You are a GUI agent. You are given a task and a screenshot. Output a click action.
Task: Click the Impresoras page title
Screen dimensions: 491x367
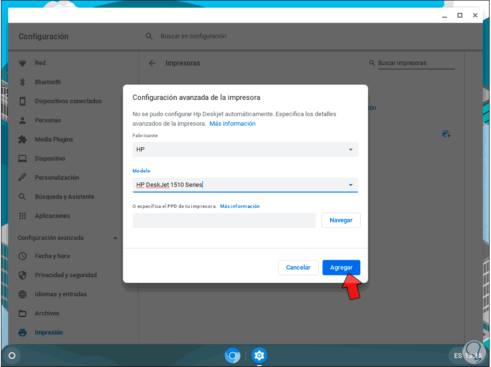point(183,63)
